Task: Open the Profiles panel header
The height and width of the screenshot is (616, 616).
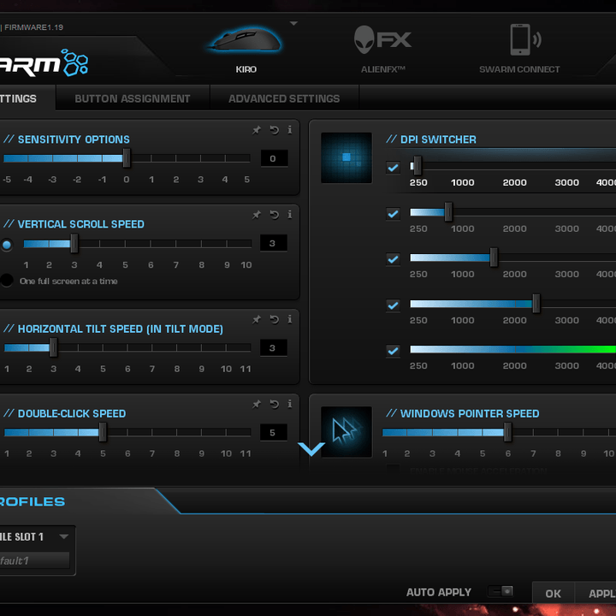Action: point(33,501)
